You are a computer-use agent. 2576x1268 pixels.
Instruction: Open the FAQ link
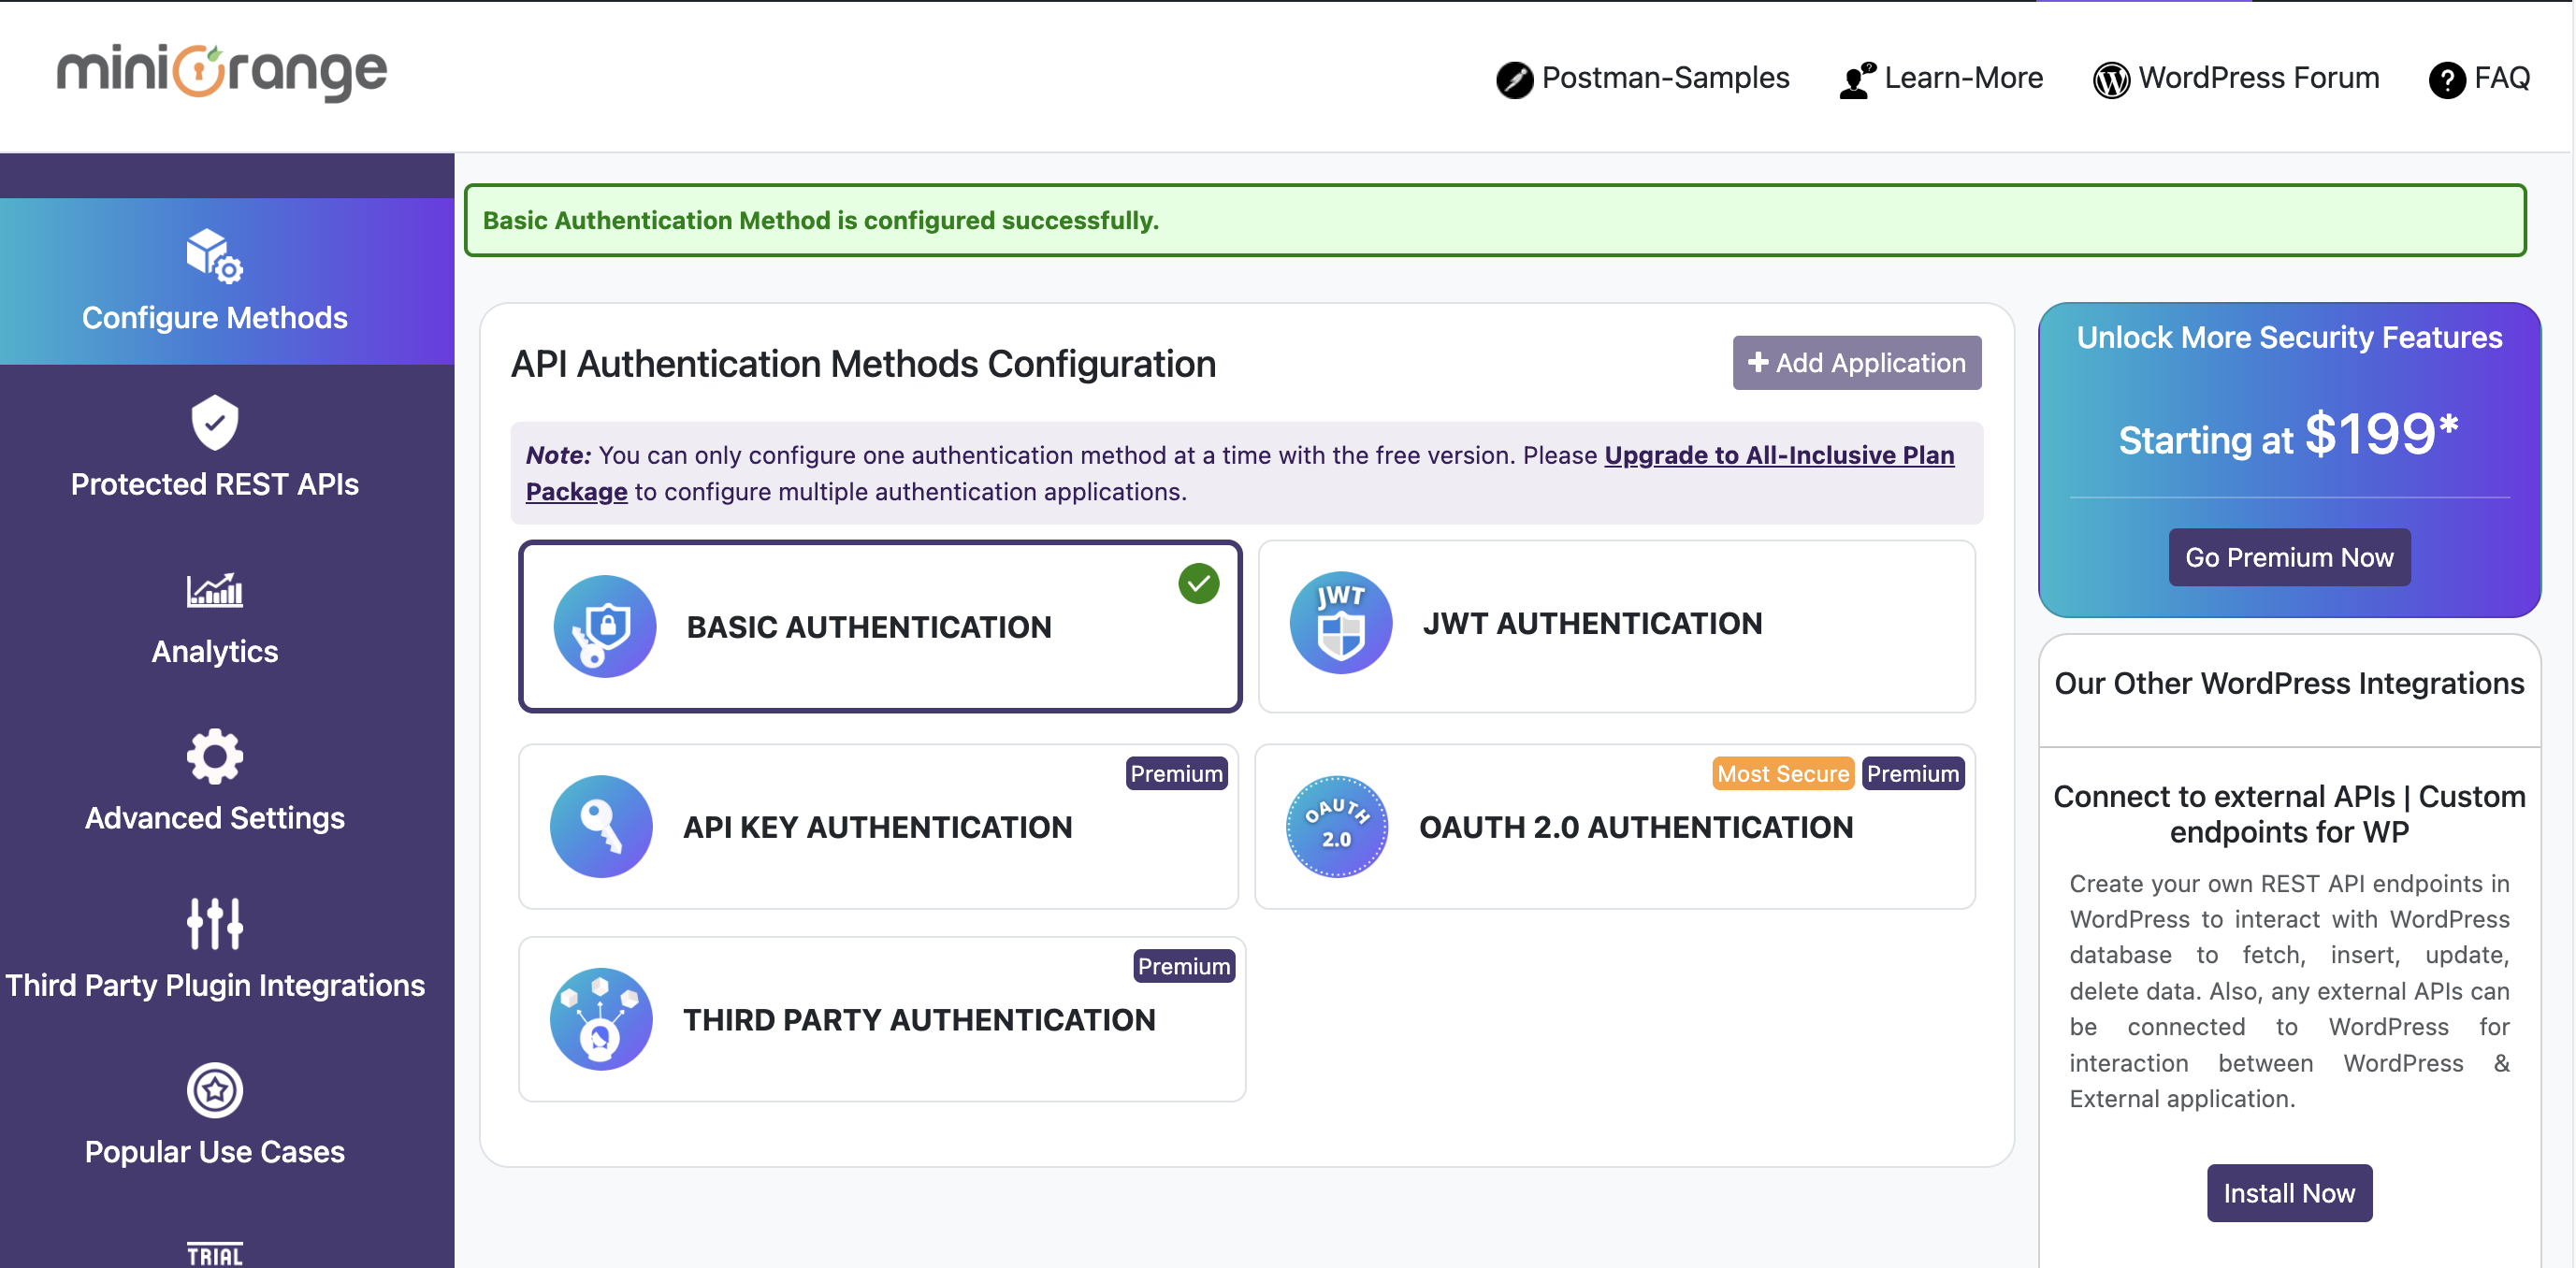[x=2480, y=78]
